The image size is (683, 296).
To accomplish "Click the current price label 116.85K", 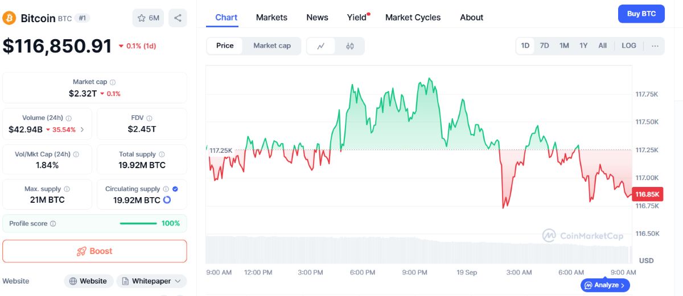I will [647, 194].
